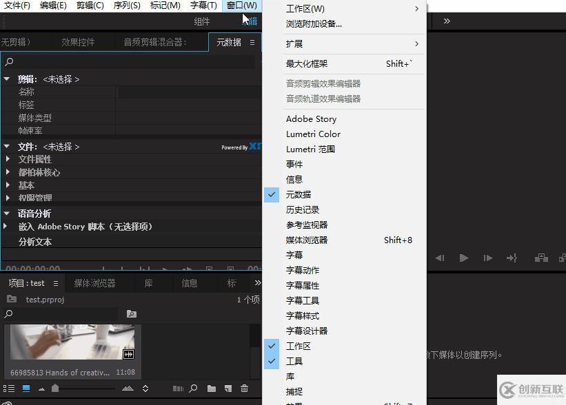Viewport: 566px width, 405px height.
Task: Switch to the 效果控件 tab
Action: tap(78, 43)
